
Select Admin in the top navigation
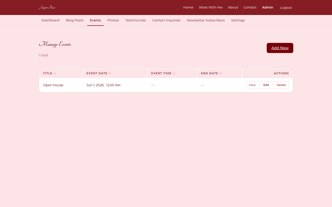click(267, 8)
